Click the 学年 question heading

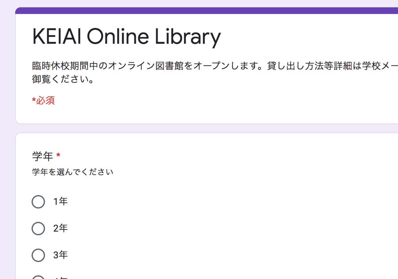coord(40,156)
